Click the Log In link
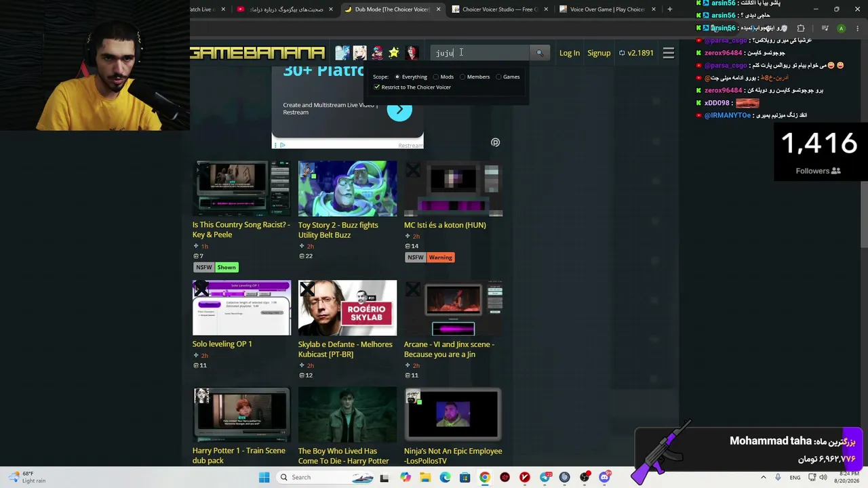This screenshot has width=868, height=488. click(570, 53)
